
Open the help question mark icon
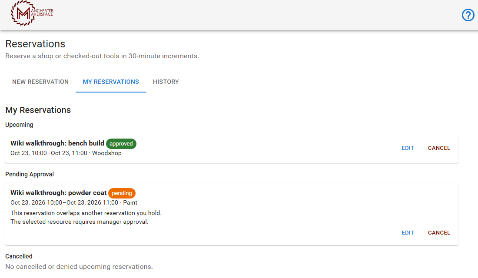(x=468, y=15)
